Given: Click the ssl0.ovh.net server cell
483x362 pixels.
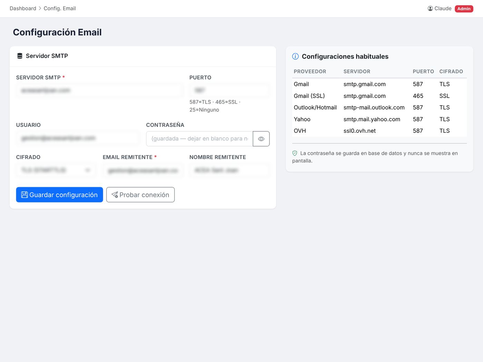Looking at the screenshot, I should [359, 131].
